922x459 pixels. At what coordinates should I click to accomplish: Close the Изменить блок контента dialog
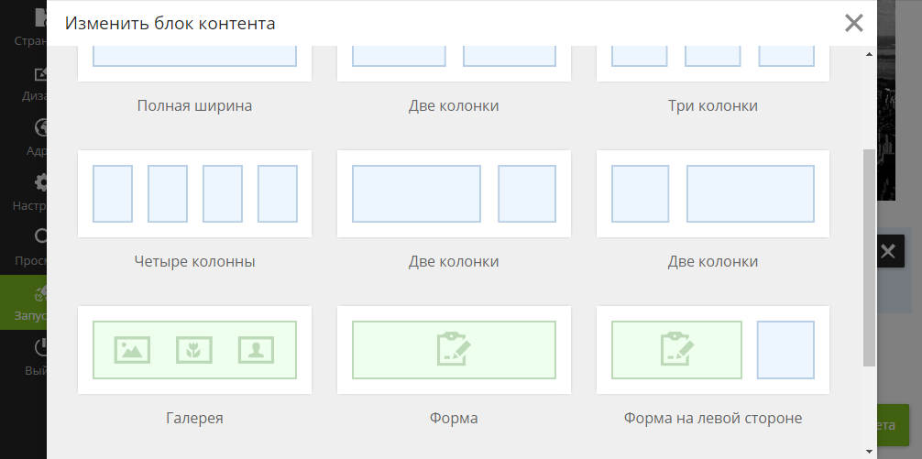[x=853, y=24]
